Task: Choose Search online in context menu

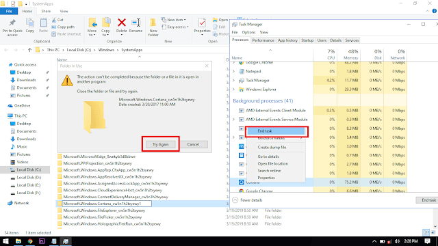Action: coord(269,171)
